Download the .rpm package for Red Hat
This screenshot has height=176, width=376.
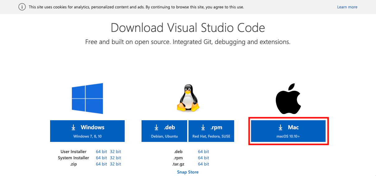coord(211,131)
